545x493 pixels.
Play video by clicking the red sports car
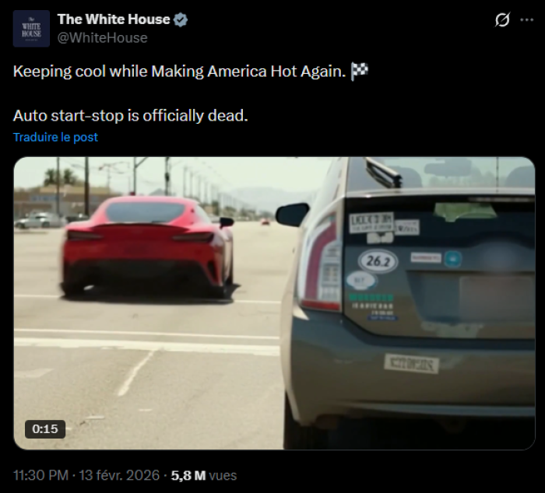(147, 247)
